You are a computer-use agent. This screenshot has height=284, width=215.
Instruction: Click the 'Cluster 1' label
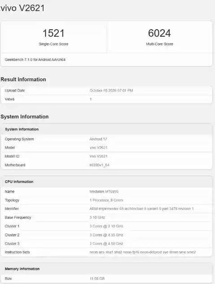pyautogui.click(x=12, y=226)
